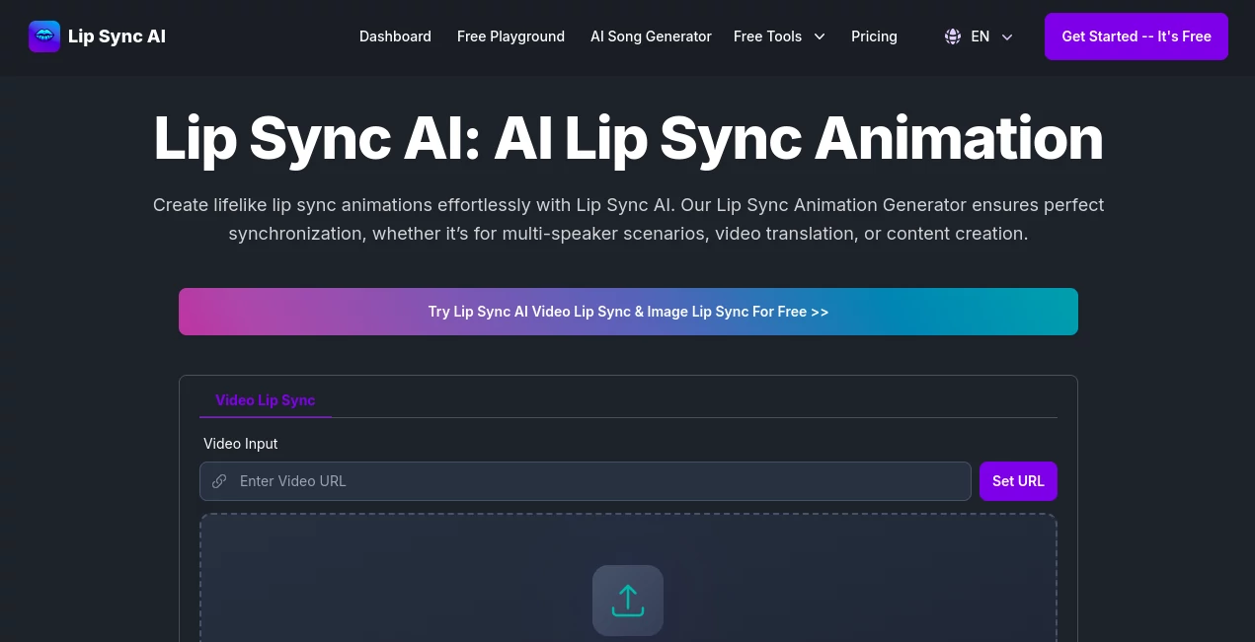This screenshot has height=642, width=1255.
Task: Click the dashed video upload drop zone
Action: pos(628,577)
